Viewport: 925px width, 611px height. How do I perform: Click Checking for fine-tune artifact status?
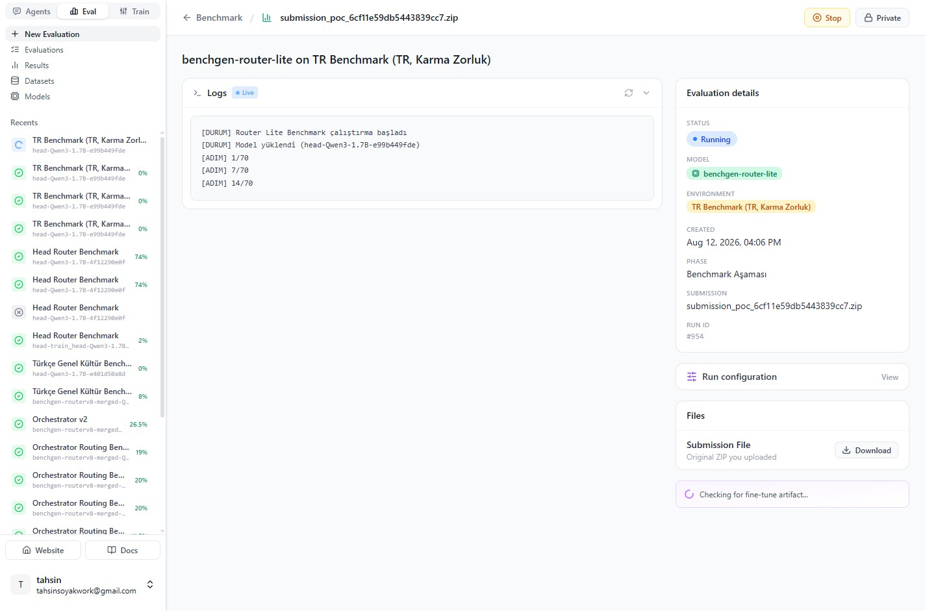click(x=792, y=494)
